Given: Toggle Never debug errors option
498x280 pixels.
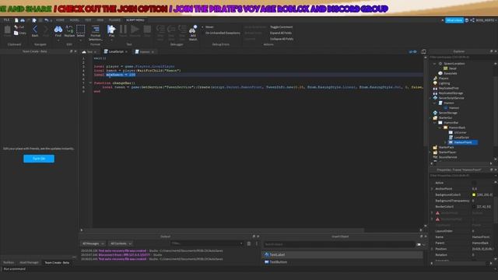Looking at the screenshot, I should [209, 27].
